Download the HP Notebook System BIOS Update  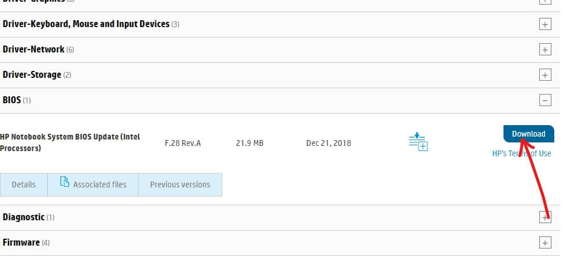pyautogui.click(x=528, y=134)
